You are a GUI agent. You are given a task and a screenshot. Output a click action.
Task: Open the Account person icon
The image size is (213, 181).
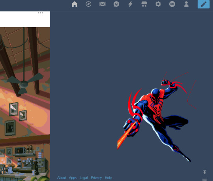(186, 4)
